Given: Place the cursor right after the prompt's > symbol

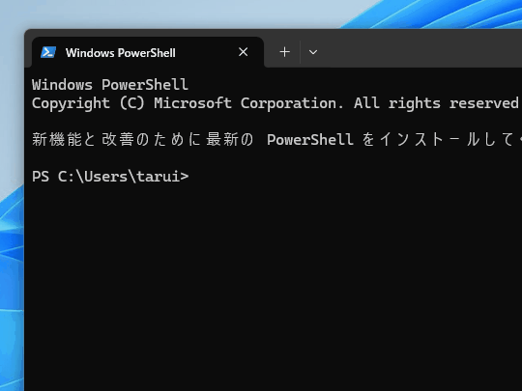Looking at the screenshot, I should [191, 177].
